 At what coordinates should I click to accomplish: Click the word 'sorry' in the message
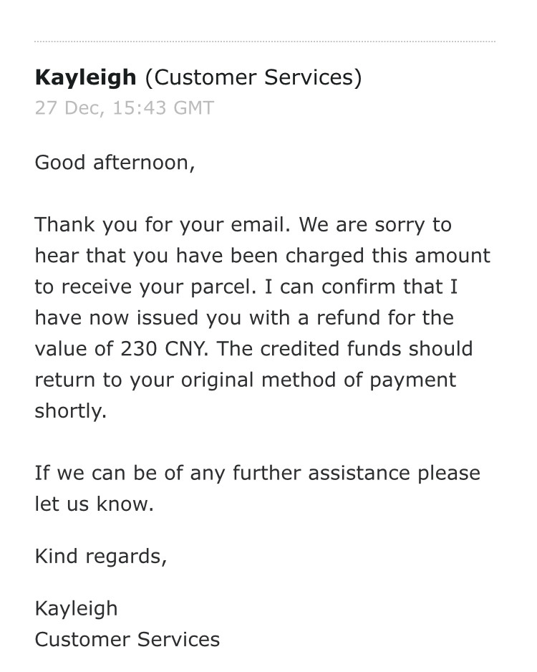[399, 226]
